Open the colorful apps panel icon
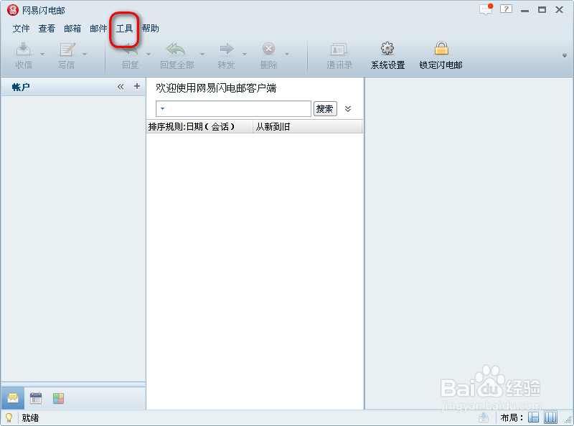The height and width of the screenshot is (426, 574). 58,398
